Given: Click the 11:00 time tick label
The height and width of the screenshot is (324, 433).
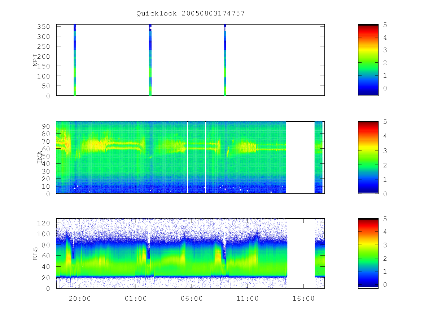Looking at the screenshot, I should (247, 298).
